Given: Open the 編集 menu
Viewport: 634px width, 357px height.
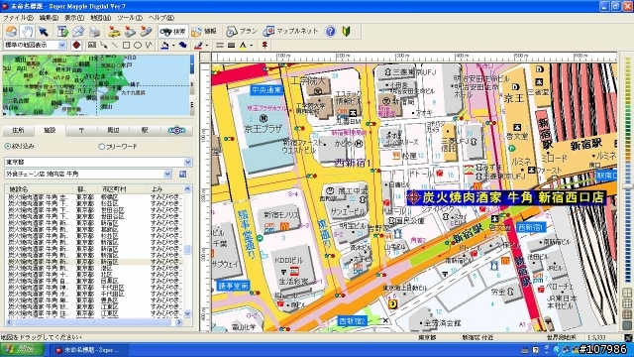Looking at the screenshot, I should pyautogui.click(x=49, y=18).
